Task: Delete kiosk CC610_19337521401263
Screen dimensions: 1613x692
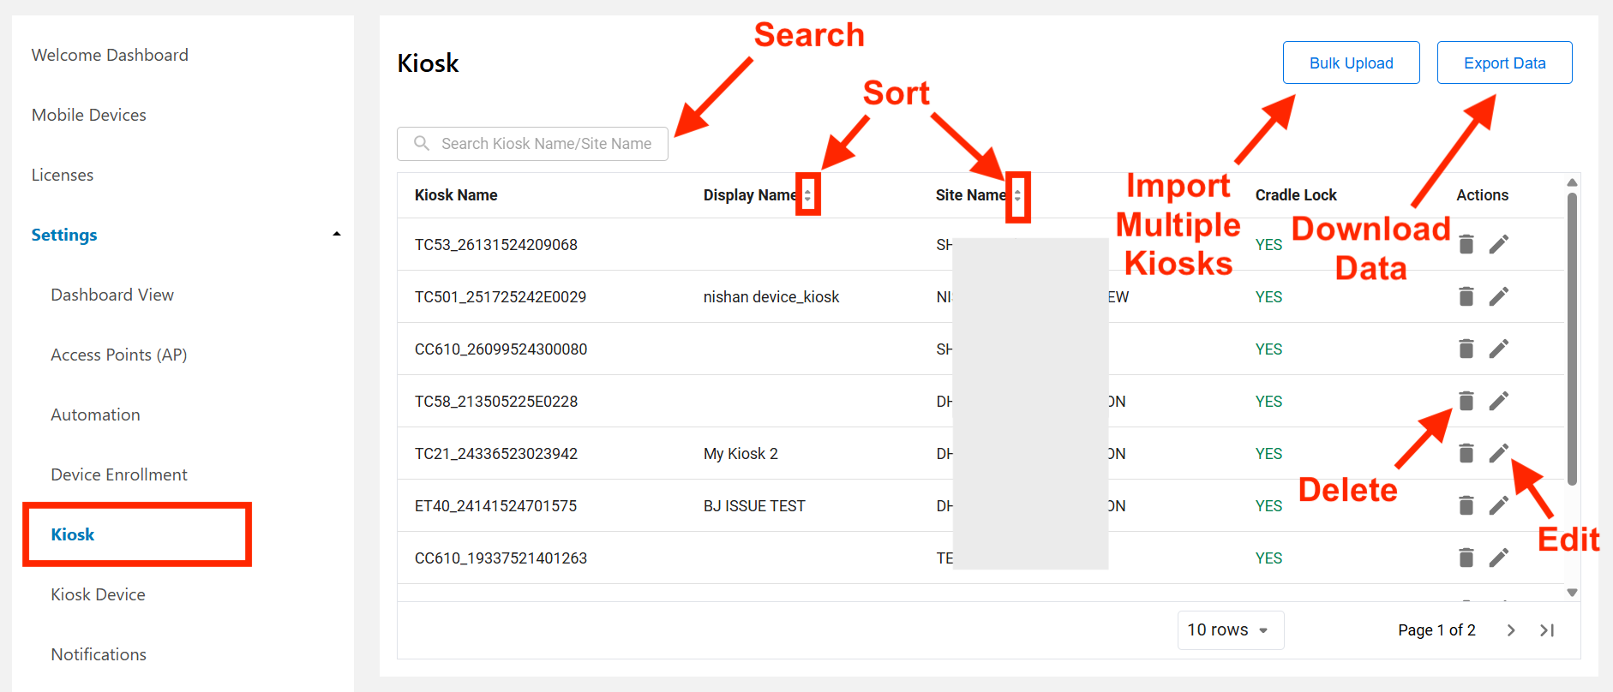Action: click(x=1466, y=558)
